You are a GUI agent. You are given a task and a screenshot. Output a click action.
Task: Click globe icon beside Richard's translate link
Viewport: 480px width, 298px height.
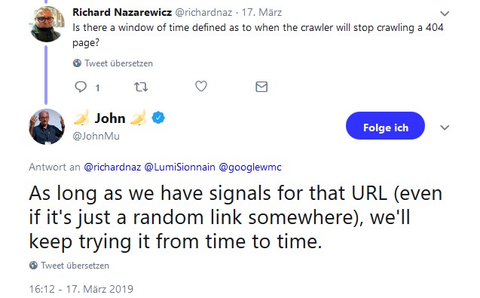pyautogui.click(x=77, y=63)
